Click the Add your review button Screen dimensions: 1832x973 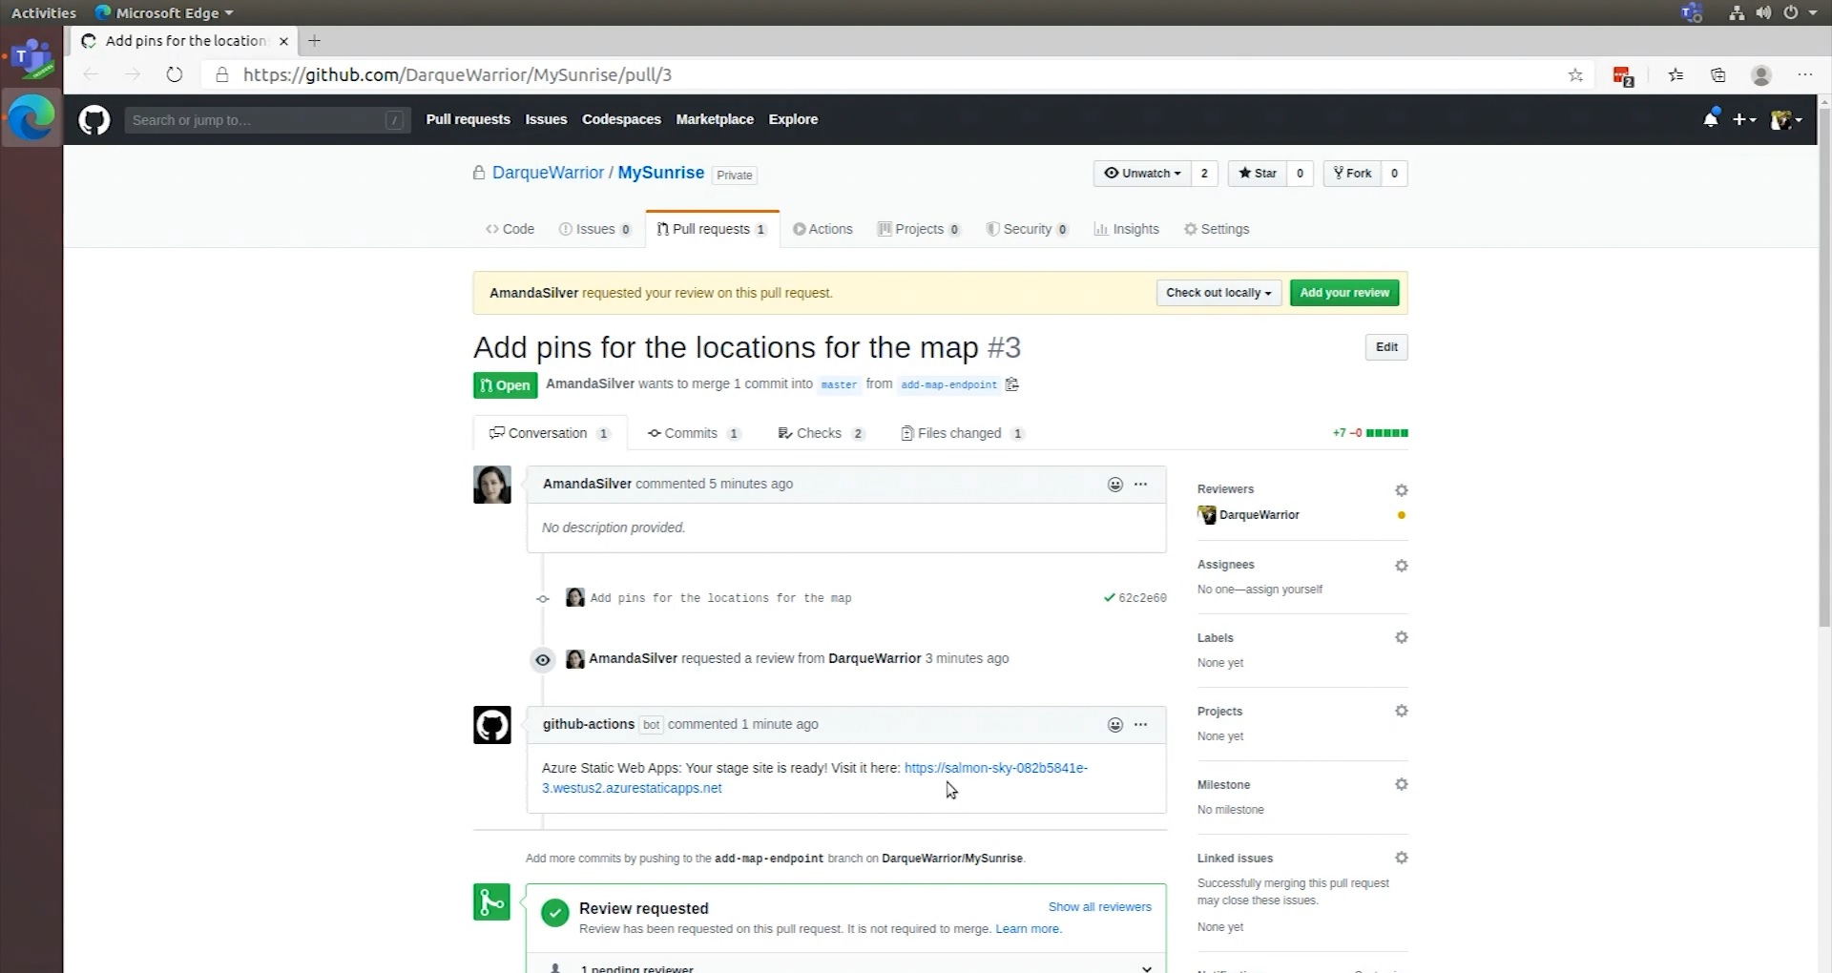[x=1343, y=293]
